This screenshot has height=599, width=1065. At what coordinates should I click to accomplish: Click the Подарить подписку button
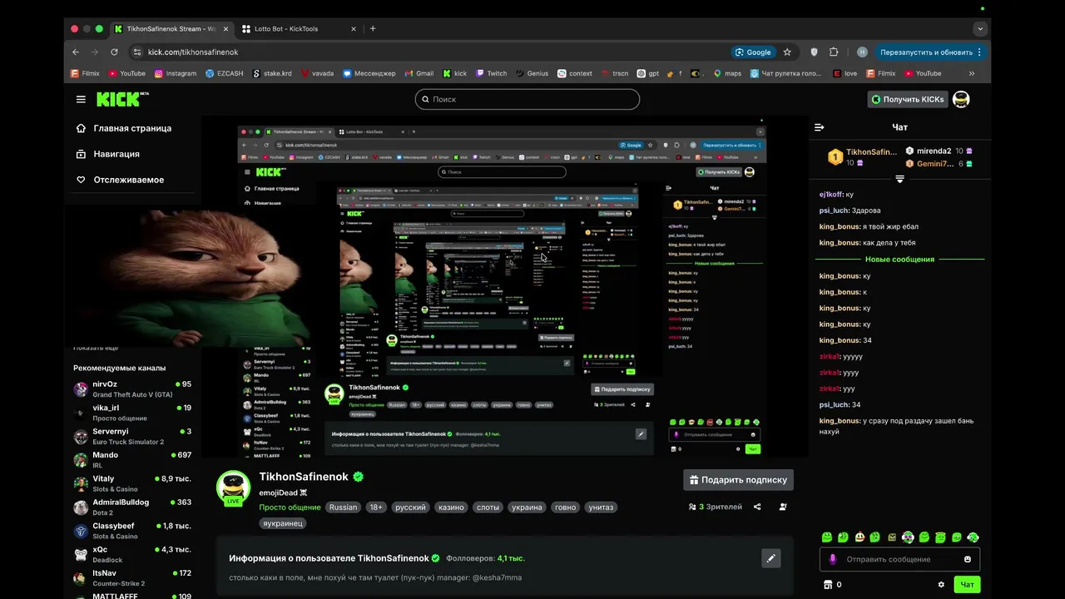coord(738,480)
